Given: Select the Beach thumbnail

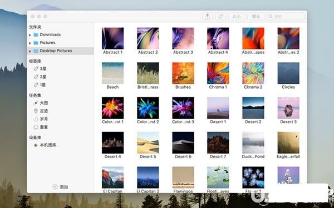Looking at the screenshot, I should (112, 73).
